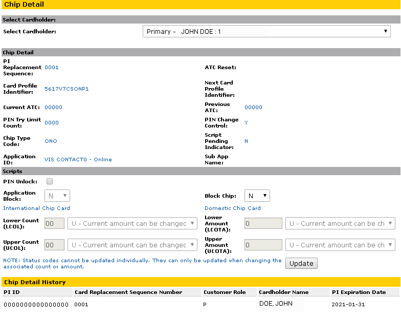
Task: Click the cardholder name DOE, JOHN
Action: click(x=276, y=303)
